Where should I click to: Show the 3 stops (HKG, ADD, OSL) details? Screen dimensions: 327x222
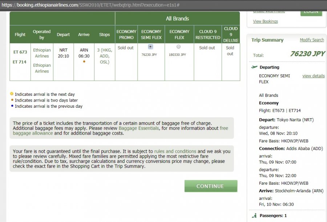[x=104, y=56]
